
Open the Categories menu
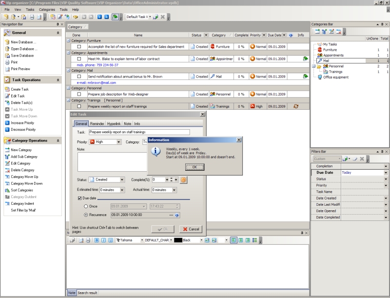pos(47,9)
